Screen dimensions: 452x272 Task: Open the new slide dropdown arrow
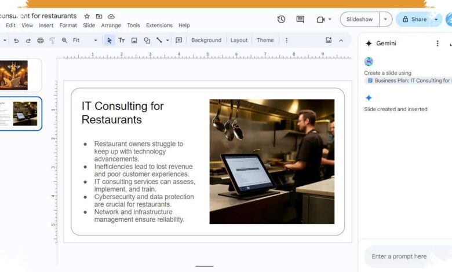(x=5, y=41)
